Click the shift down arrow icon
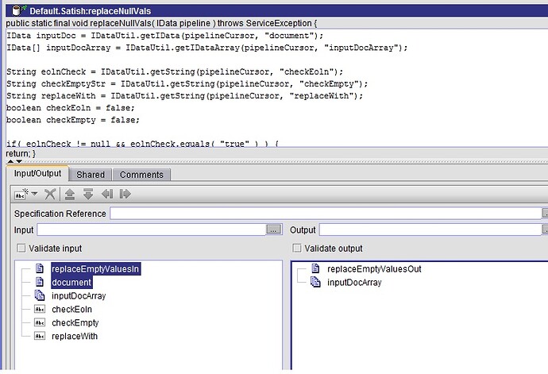The image size is (548, 374). pos(88,194)
